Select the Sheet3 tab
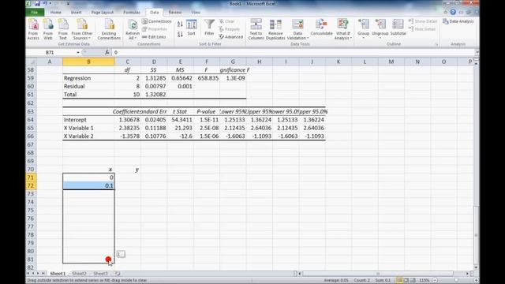 (x=100, y=274)
